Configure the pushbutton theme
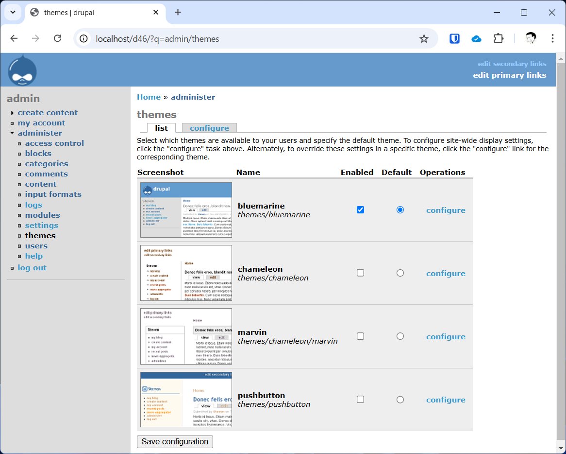This screenshot has height=454, width=566. (x=446, y=400)
